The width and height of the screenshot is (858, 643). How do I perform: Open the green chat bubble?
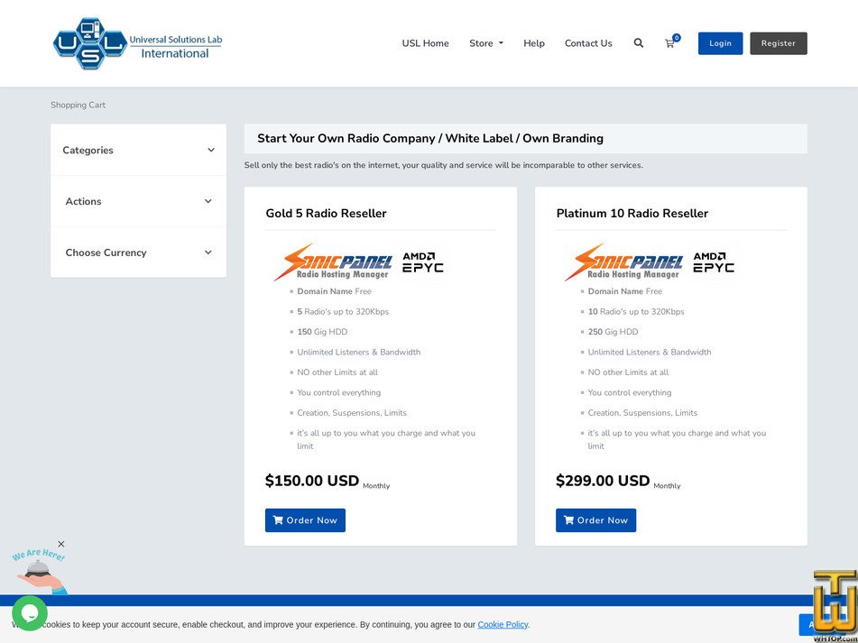point(30,613)
